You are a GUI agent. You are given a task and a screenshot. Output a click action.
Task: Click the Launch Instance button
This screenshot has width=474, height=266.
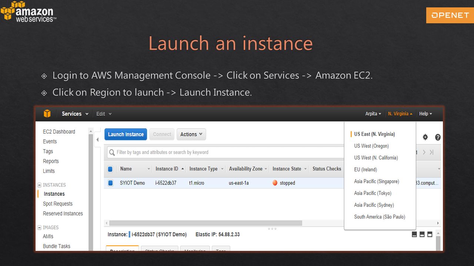126,134
